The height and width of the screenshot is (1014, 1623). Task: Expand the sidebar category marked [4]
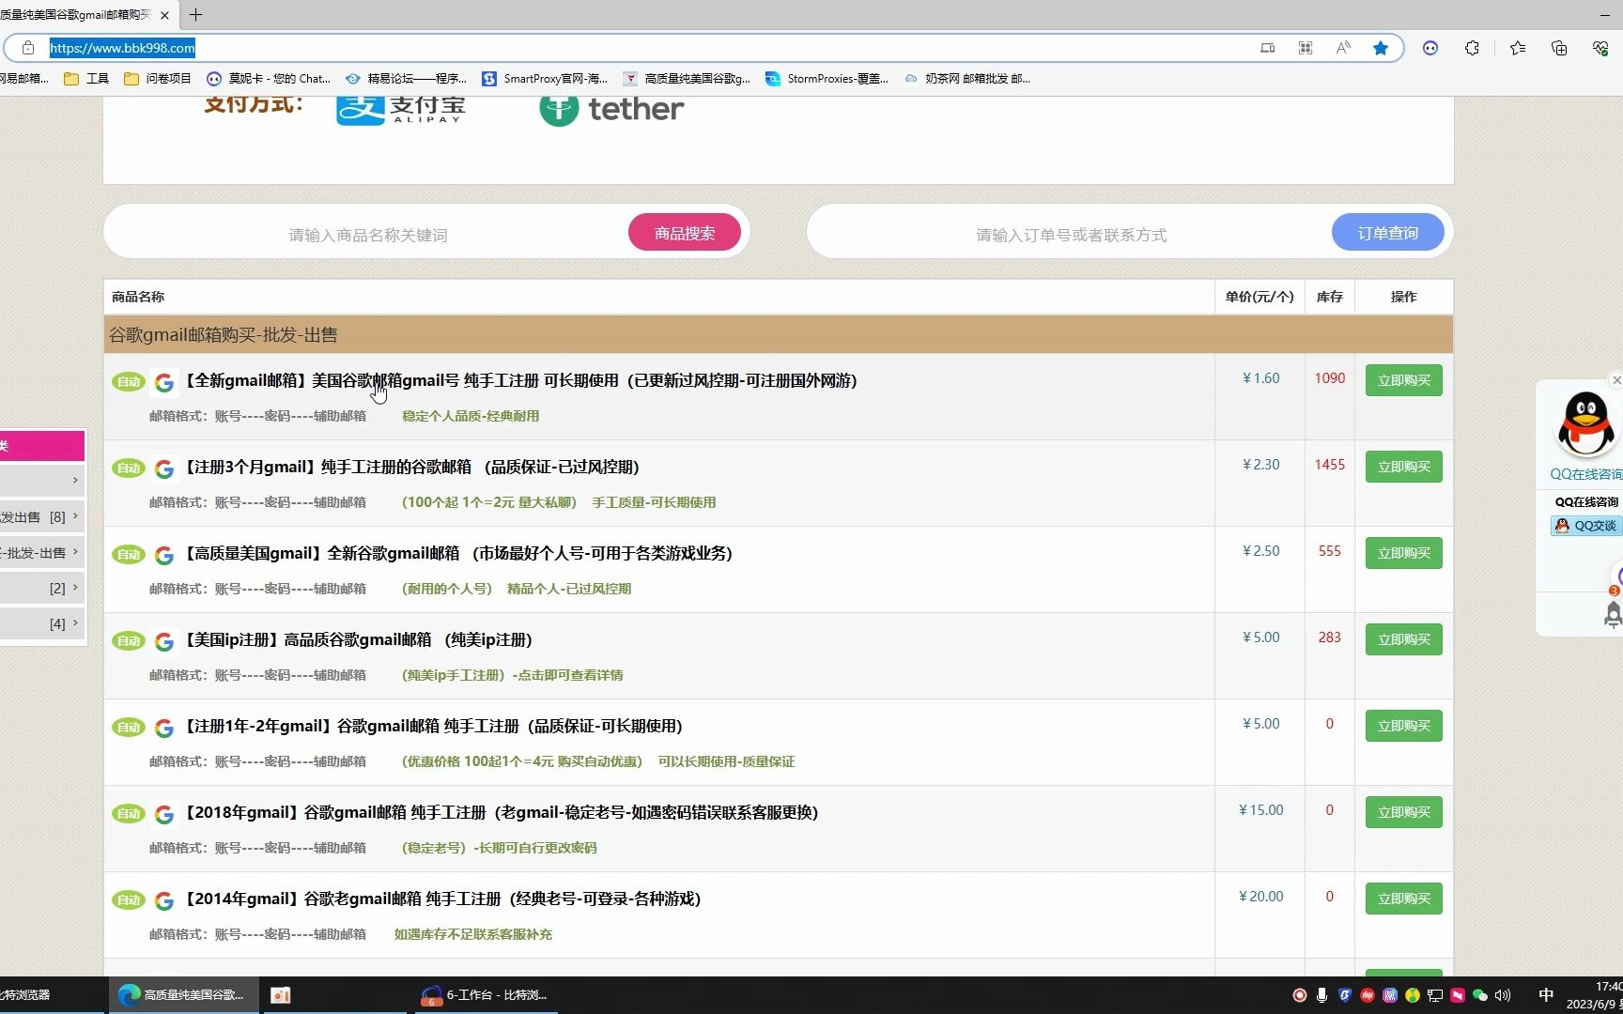tap(42, 623)
